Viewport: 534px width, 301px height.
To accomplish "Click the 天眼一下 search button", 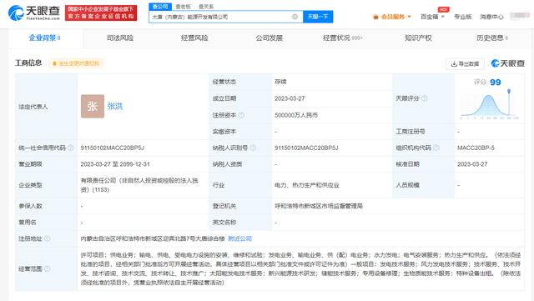I will pos(318,17).
